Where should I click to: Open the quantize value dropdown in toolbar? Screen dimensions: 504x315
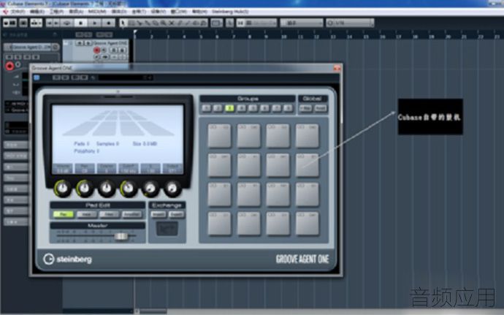[x=350, y=23]
